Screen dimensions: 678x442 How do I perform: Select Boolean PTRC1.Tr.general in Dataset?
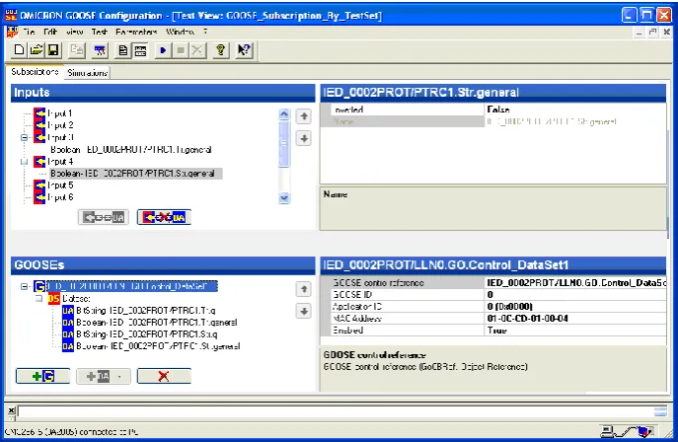click(x=157, y=323)
